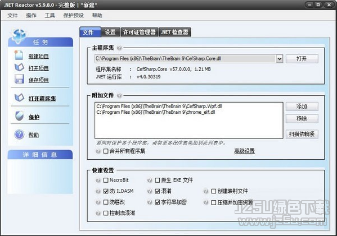Expand the main assembly path dropdown arrow
The width and height of the screenshot is (337, 236).
pos(279,59)
